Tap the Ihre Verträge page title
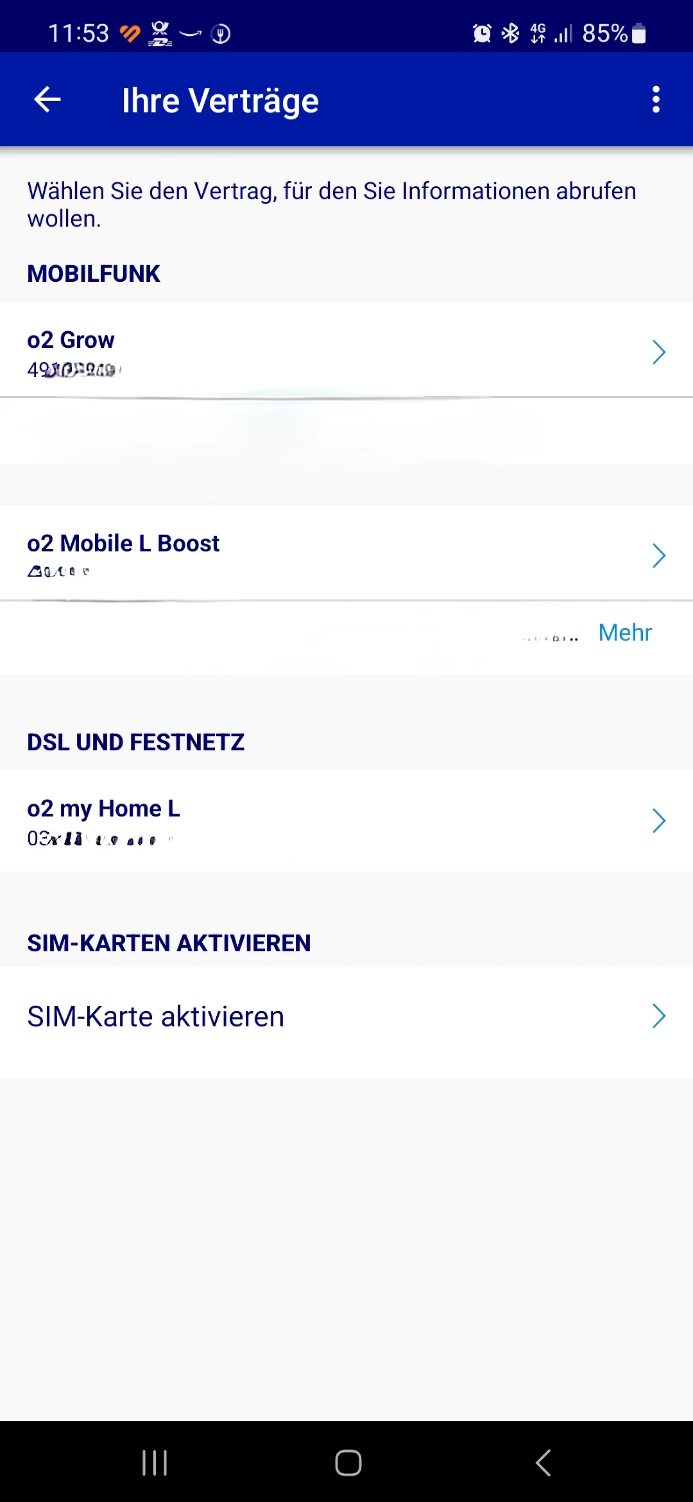Viewport: 693px width, 1502px height. [220, 101]
